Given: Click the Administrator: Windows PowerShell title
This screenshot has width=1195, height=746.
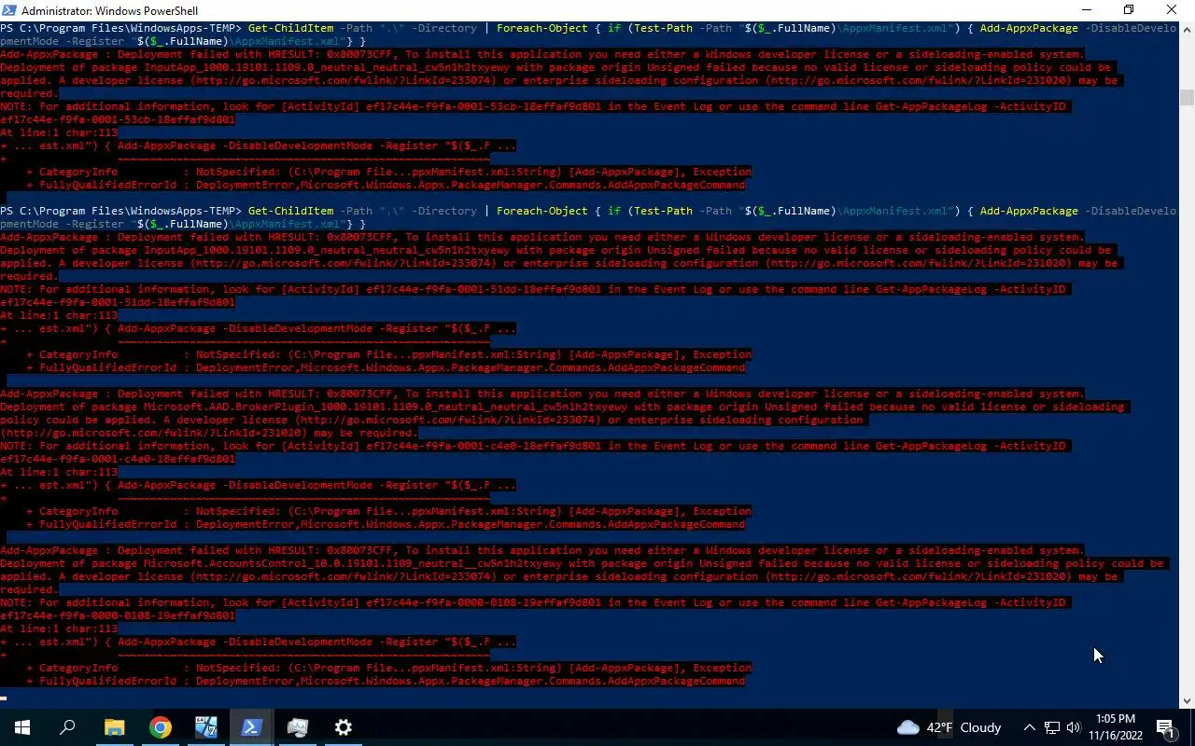Looking at the screenshot, I should click(x=109, y=11).
